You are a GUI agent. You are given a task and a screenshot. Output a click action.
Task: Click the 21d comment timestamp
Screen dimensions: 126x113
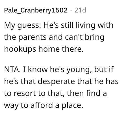[80, 10]
